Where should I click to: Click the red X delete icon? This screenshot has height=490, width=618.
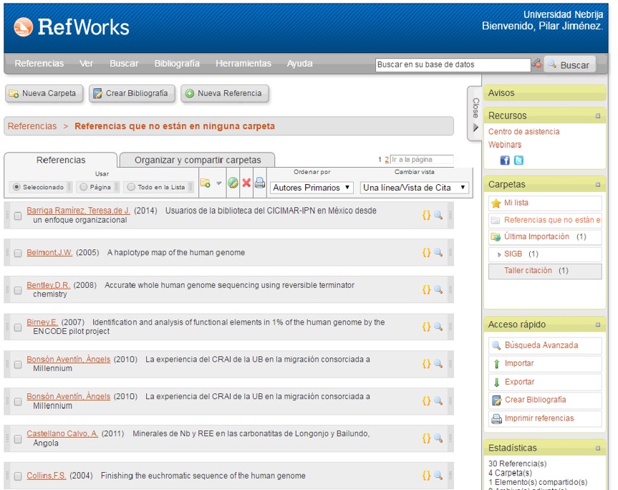pos(246,183)
